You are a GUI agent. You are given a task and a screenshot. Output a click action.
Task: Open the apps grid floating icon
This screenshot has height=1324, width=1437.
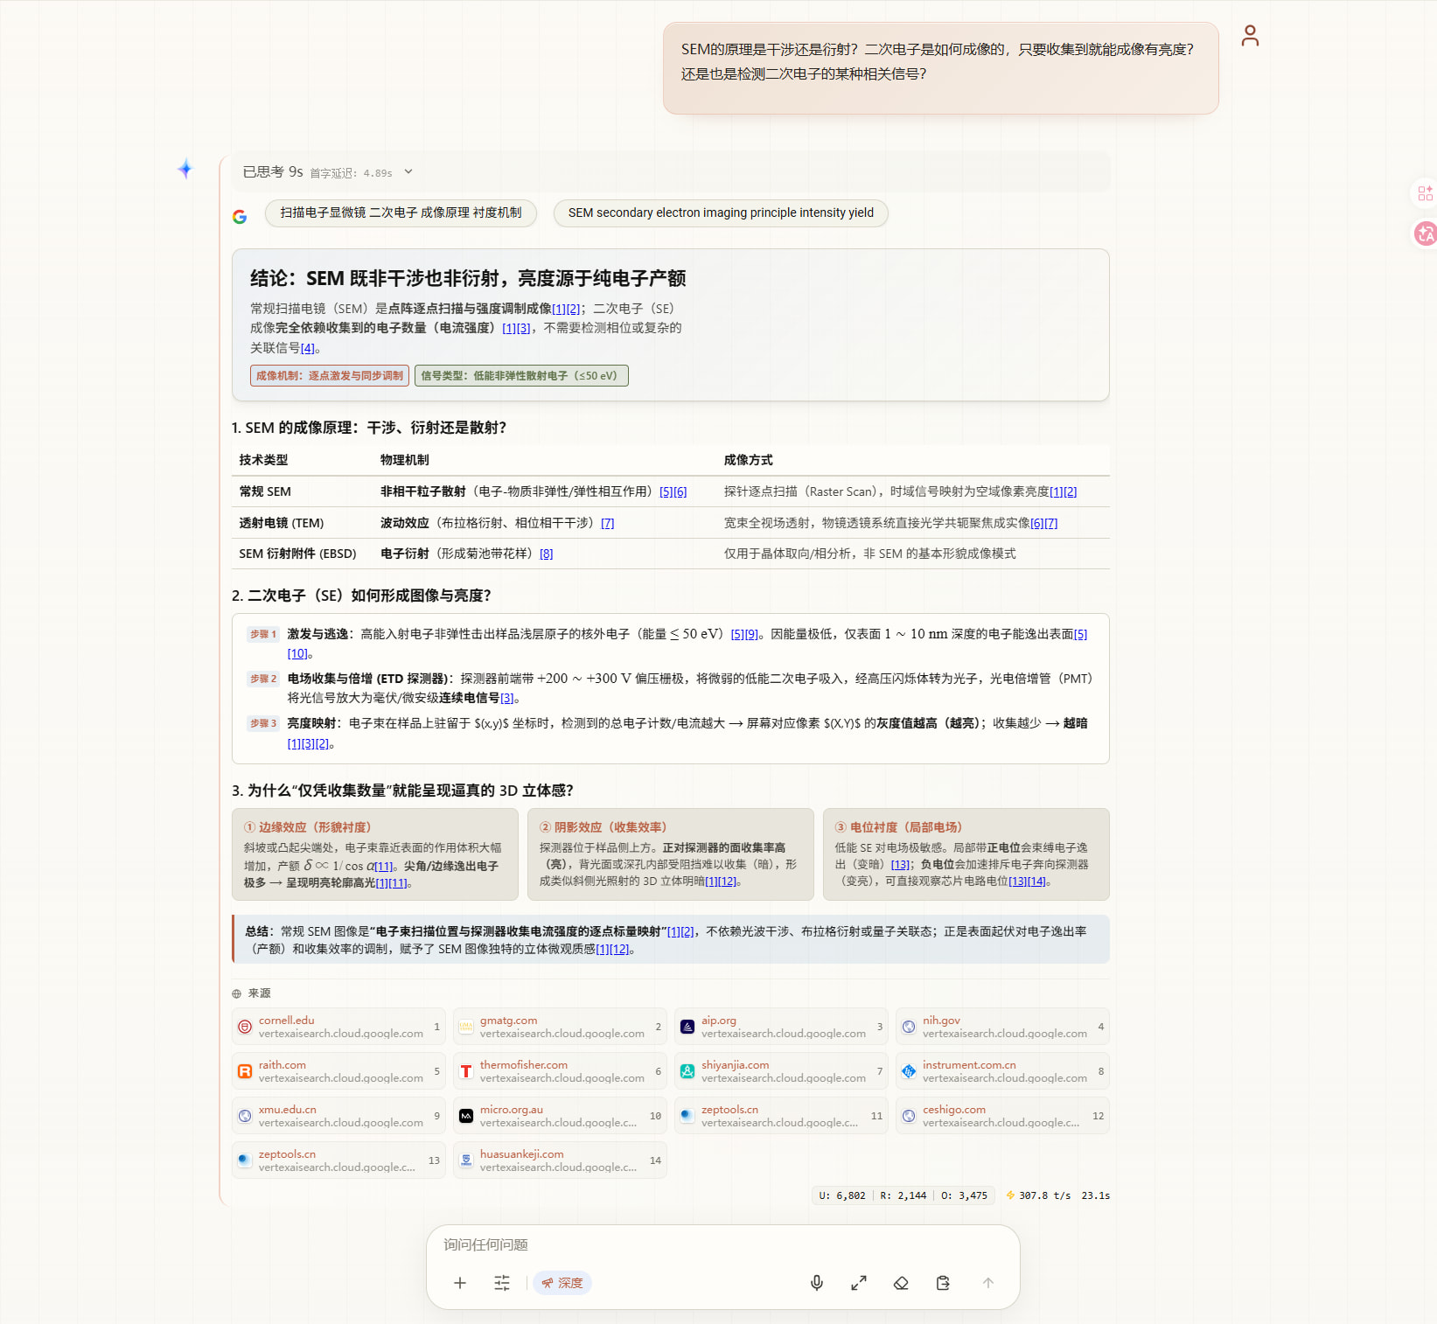(x=1425, y=193)
